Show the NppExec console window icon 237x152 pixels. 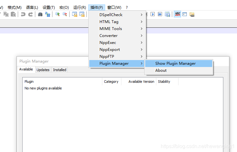click(185, 14)
